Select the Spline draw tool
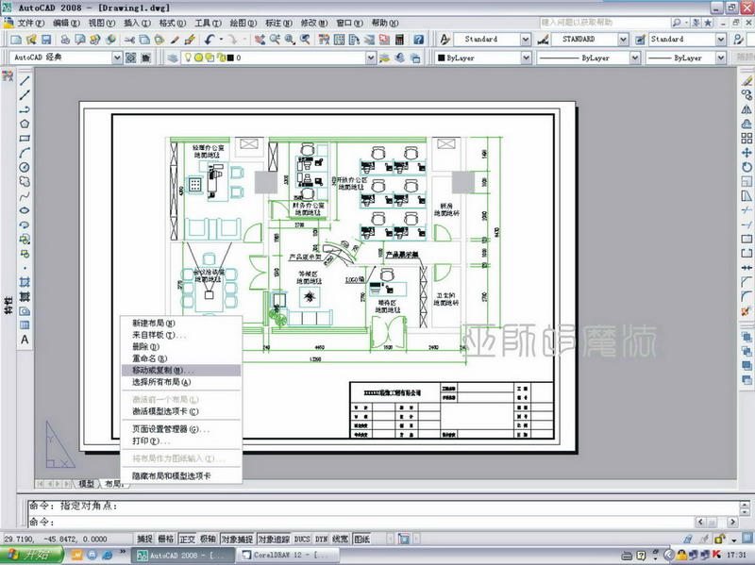 click(25, 196)
